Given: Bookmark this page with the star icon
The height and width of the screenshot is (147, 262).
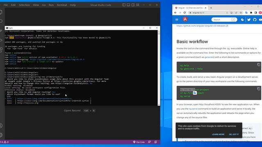Looking at the screenshot, I should point(241,13).
